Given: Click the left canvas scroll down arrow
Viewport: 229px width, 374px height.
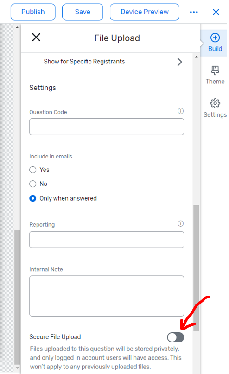Looking at the screenshot, I should (x=17, y=368).
